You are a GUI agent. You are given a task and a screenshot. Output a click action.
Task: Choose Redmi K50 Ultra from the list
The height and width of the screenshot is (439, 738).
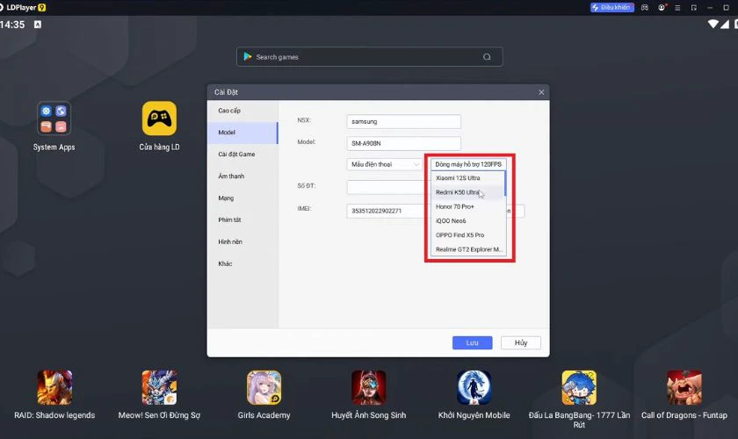click(467, 192)
